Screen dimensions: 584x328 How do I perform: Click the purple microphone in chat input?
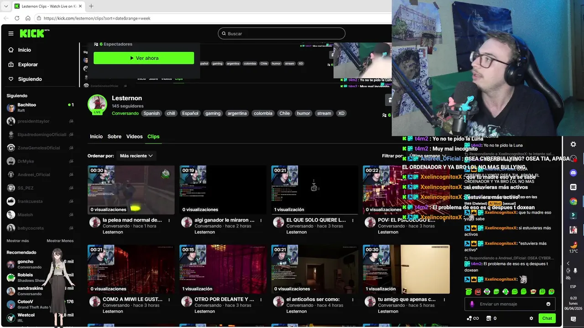coord(472,304)
